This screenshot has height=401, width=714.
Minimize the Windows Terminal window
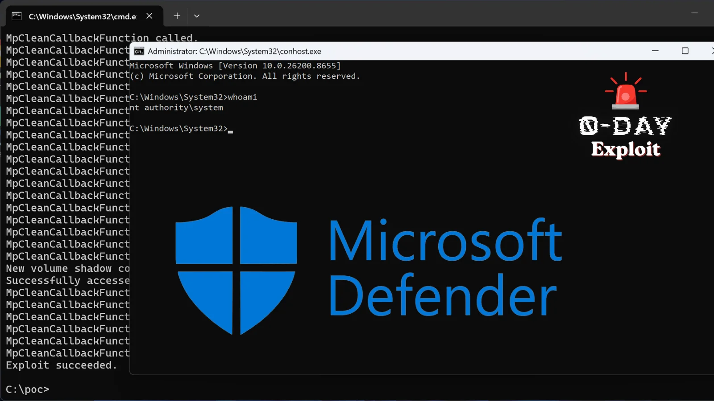pos(694,13)
